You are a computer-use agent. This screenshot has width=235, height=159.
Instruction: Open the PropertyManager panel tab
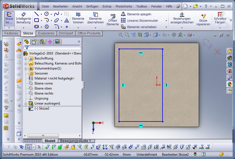[x=34, y=42]
